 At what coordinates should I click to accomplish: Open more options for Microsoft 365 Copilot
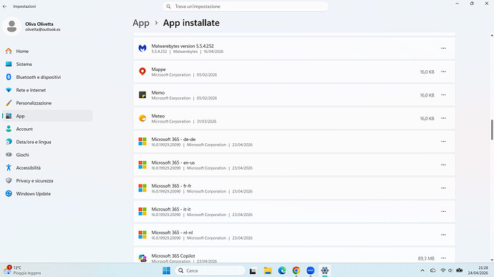(443, 258)
